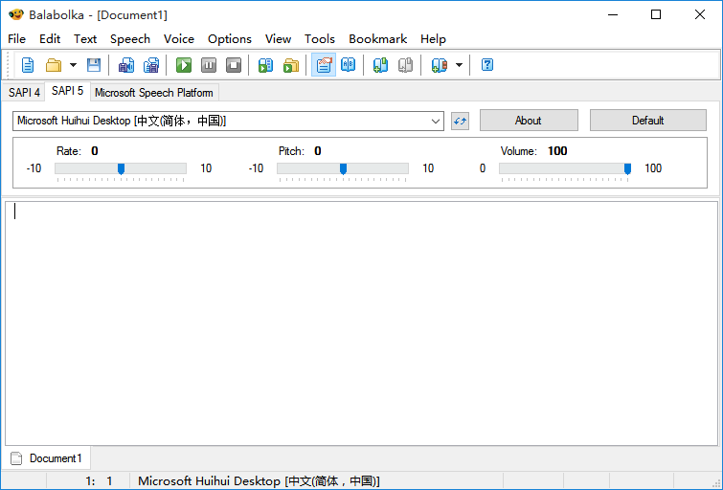
Task: Expand the recent files arrow beside Open
Action: click(x=73, y=65)
